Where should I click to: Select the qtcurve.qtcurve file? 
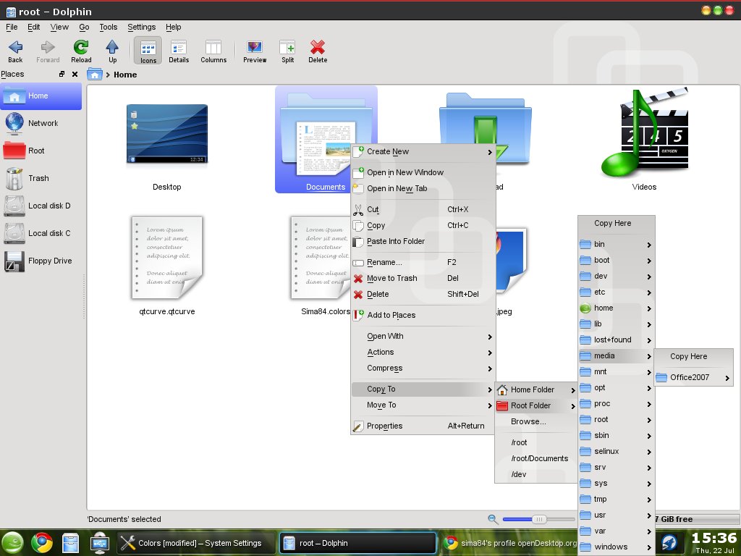click(167, 258)
